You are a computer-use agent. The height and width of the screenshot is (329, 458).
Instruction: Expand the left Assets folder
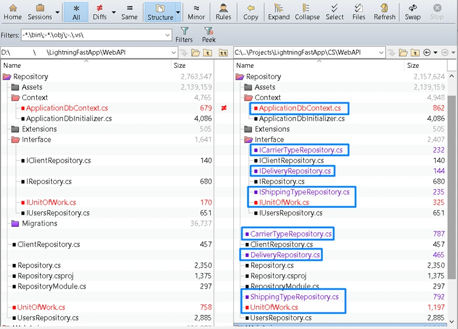tap(15, 87)
